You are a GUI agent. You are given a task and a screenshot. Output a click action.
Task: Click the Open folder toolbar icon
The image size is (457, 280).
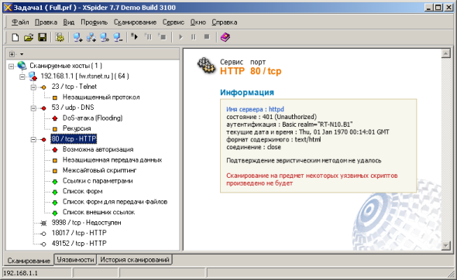tap(29, 37)
